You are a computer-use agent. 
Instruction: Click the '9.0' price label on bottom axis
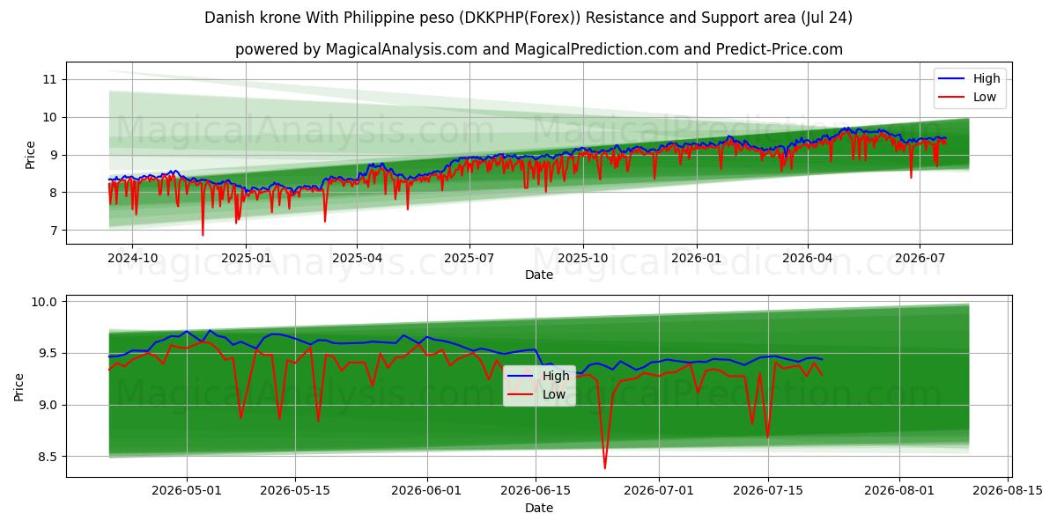click(48, 405)
